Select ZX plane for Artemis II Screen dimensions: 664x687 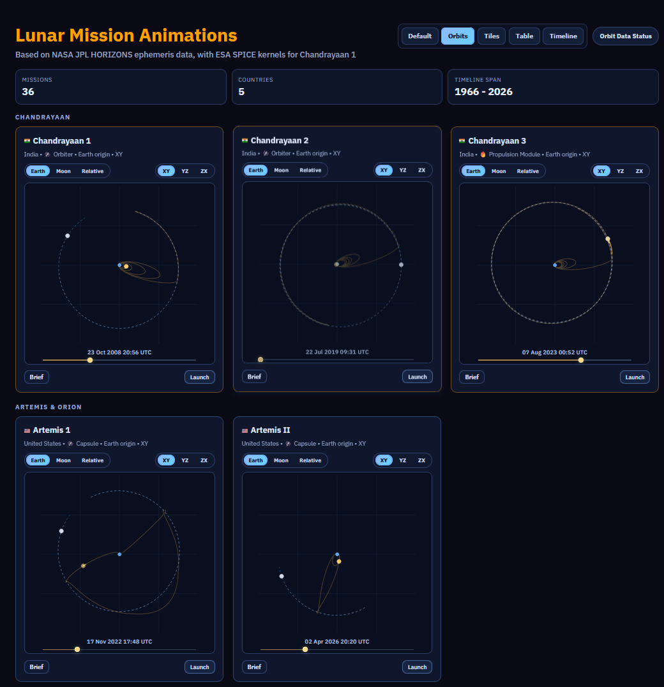421,460
